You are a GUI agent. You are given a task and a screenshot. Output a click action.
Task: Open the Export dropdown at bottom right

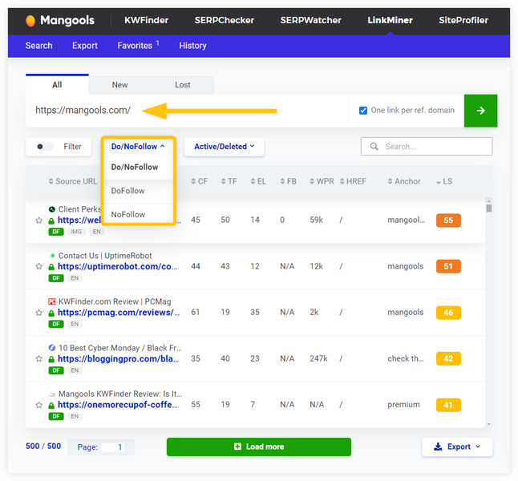coord(457,447)
